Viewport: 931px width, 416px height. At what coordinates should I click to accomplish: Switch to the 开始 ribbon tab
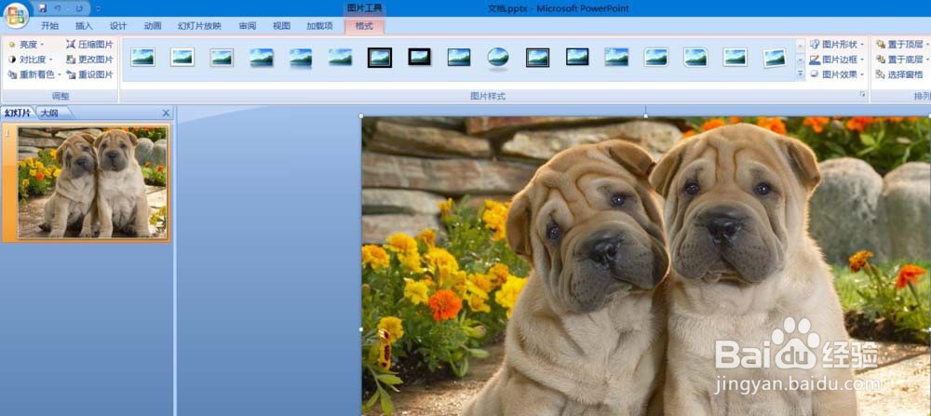click(49, 25)
